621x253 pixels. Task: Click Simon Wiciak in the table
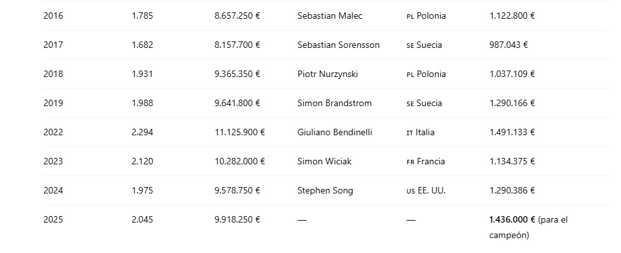coord(324,161)
